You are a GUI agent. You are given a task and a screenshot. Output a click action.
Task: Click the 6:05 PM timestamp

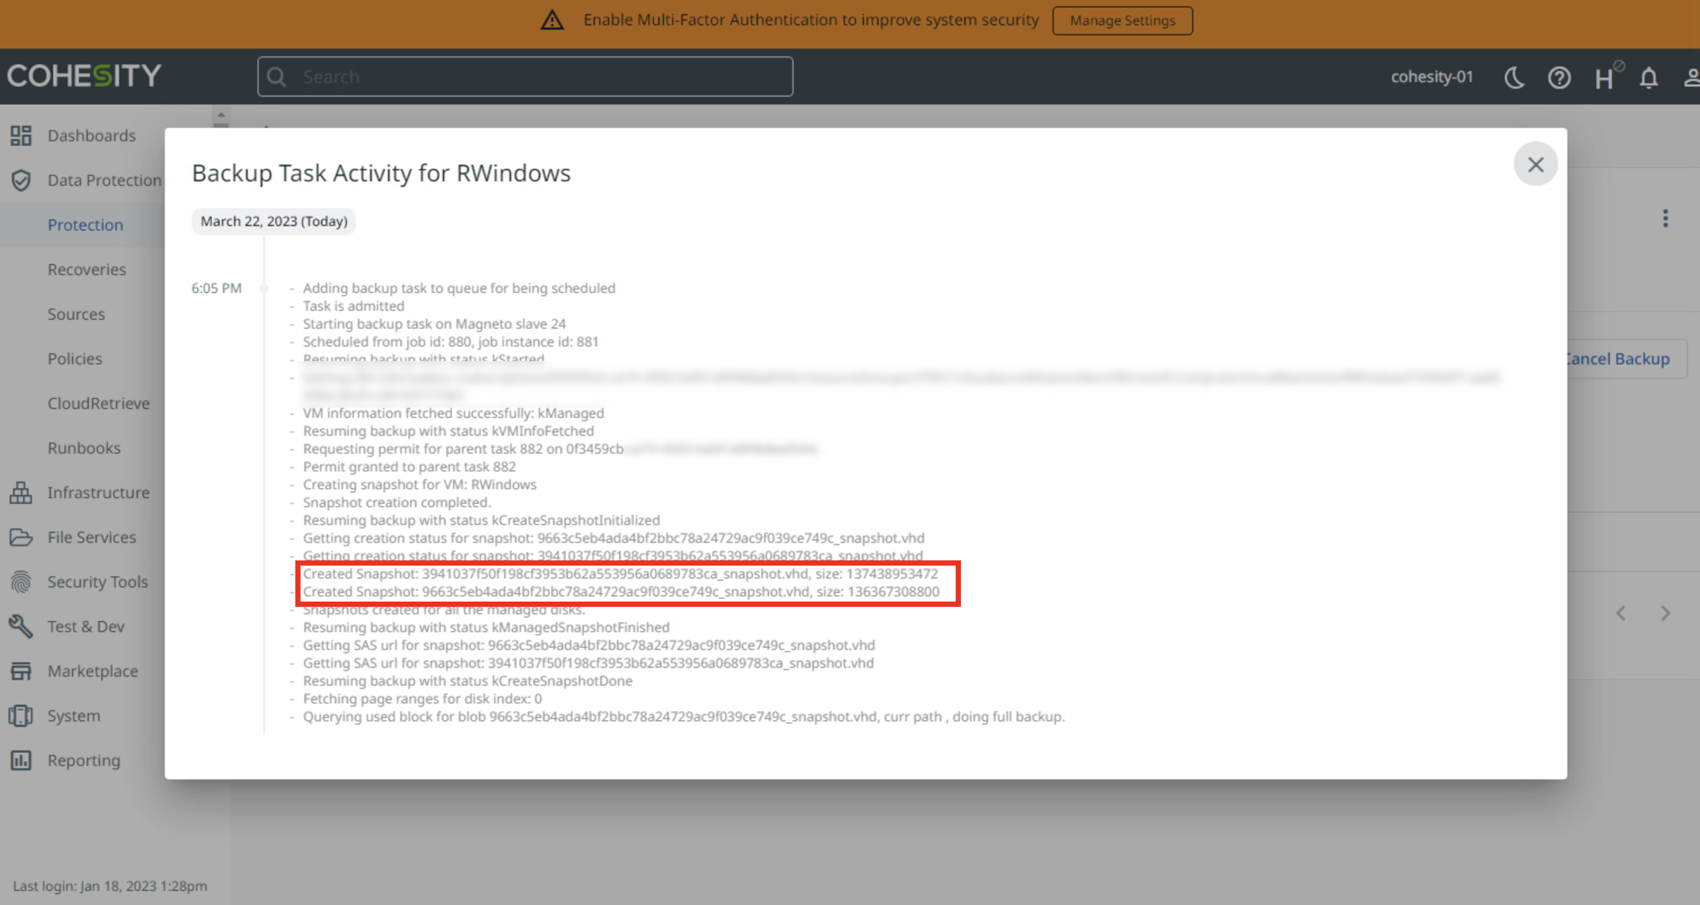coord(217,288)
